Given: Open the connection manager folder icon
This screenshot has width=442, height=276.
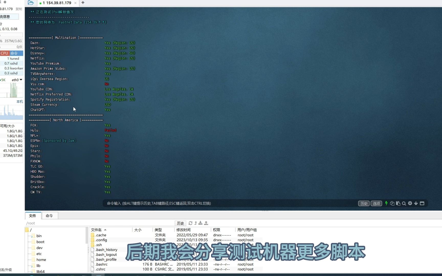Looking at the screenshot, I should (30, 3).
